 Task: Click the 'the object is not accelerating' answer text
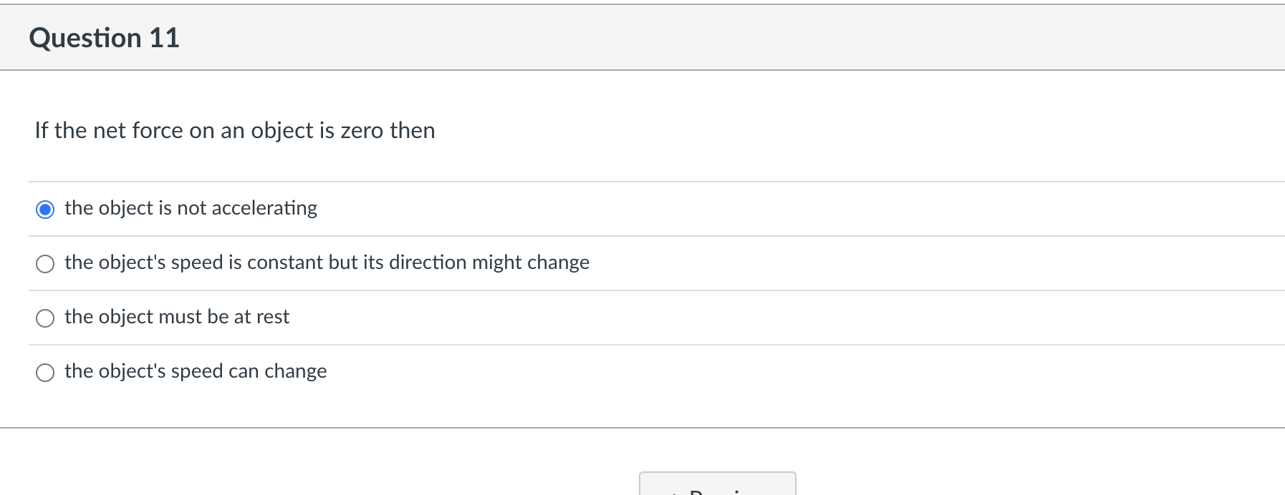191,208
